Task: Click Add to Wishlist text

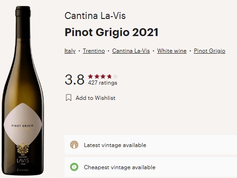Action: click(x=96, y=98)
